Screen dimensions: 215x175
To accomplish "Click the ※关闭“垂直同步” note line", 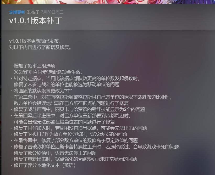I will [x=48, y=72].
